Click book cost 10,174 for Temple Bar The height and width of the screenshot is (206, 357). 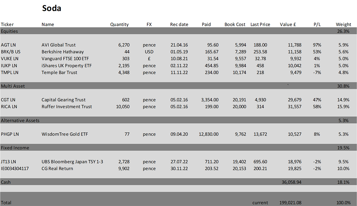[x=239, y=72]
